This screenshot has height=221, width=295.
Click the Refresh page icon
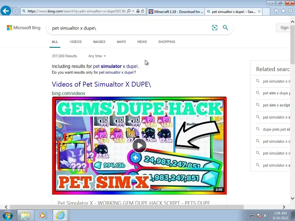click(143, 11)
